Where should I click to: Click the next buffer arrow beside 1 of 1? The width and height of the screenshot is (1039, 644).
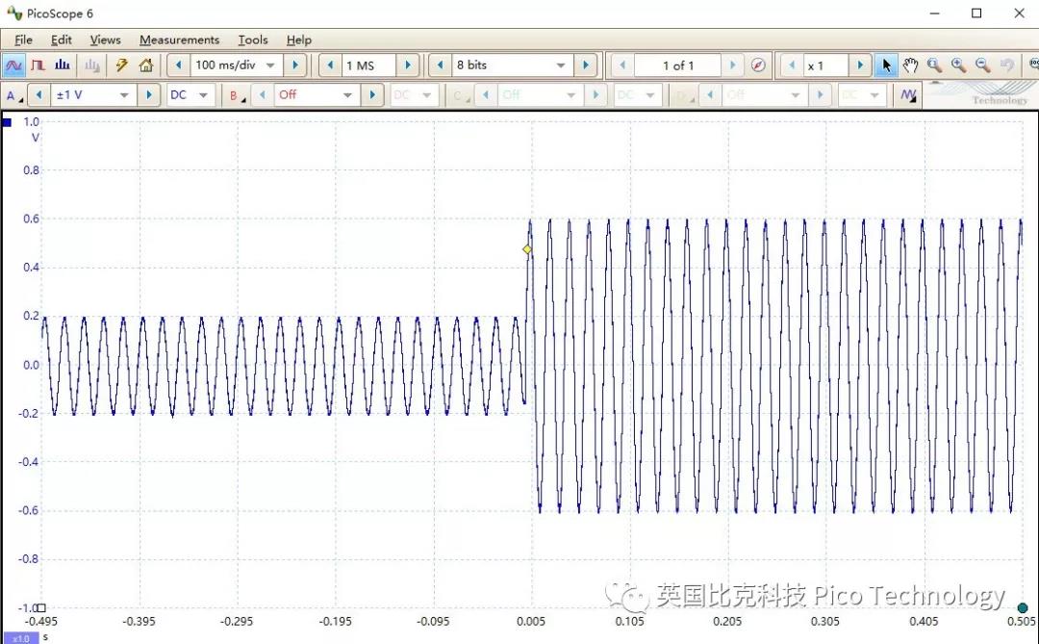coord(732,64)
